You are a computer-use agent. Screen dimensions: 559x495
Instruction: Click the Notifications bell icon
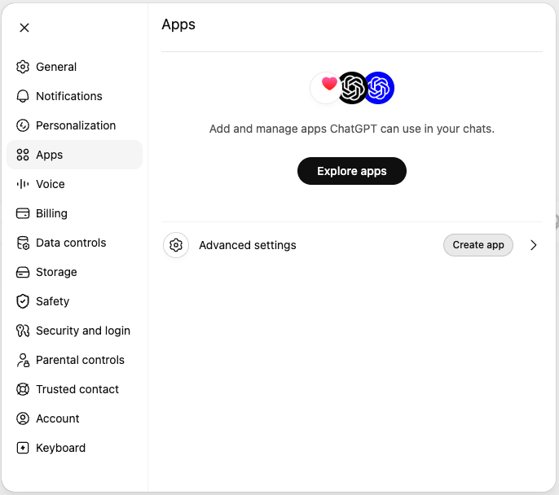(23, 96)
